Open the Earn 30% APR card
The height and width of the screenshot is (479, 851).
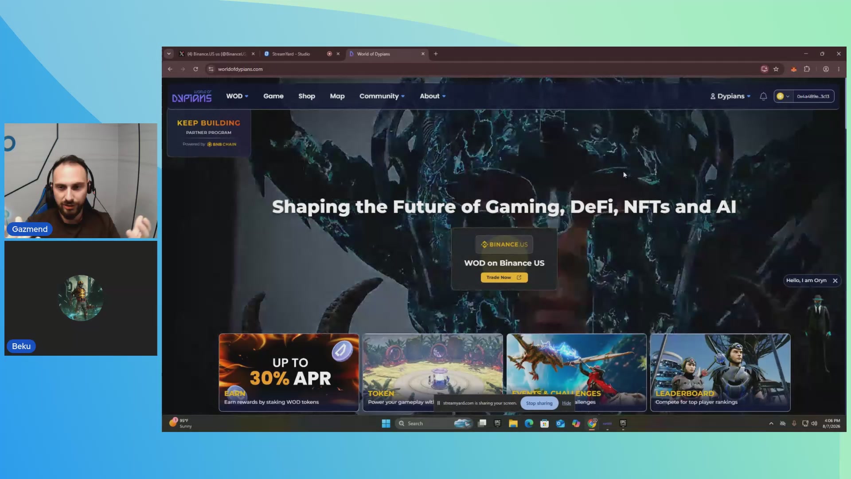click(289, 373)
